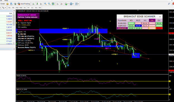Image resolution: width=174 pixels, height=102 pixels.
Task: Click the blue GBPUSD M15 scanner cell
Action: [x=138, y=26]
